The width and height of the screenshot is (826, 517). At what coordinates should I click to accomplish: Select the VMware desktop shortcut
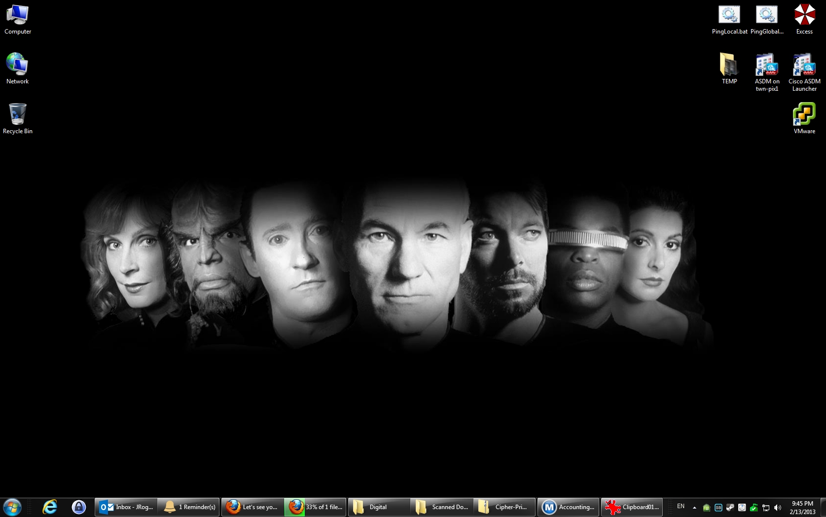tap(804, 118)
